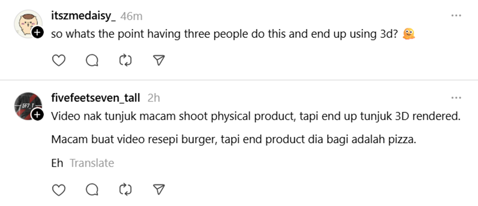Open fivefeetseven_tall username profile link
This screenshot has height=206, width=478.
coord(96,98)
